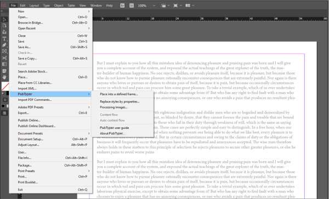
Task: Open the Help menu
Action: [x=109, y=5]
